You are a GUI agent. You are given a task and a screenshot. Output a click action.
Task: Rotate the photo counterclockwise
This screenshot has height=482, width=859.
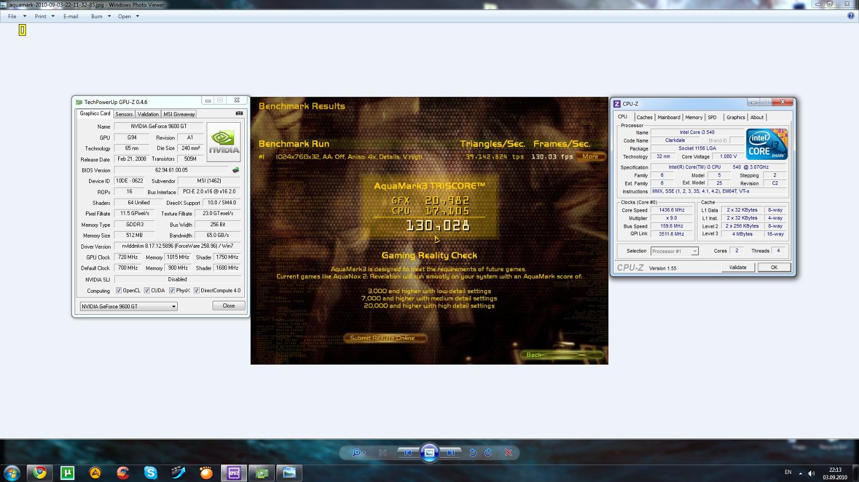[x=472, y=453]
